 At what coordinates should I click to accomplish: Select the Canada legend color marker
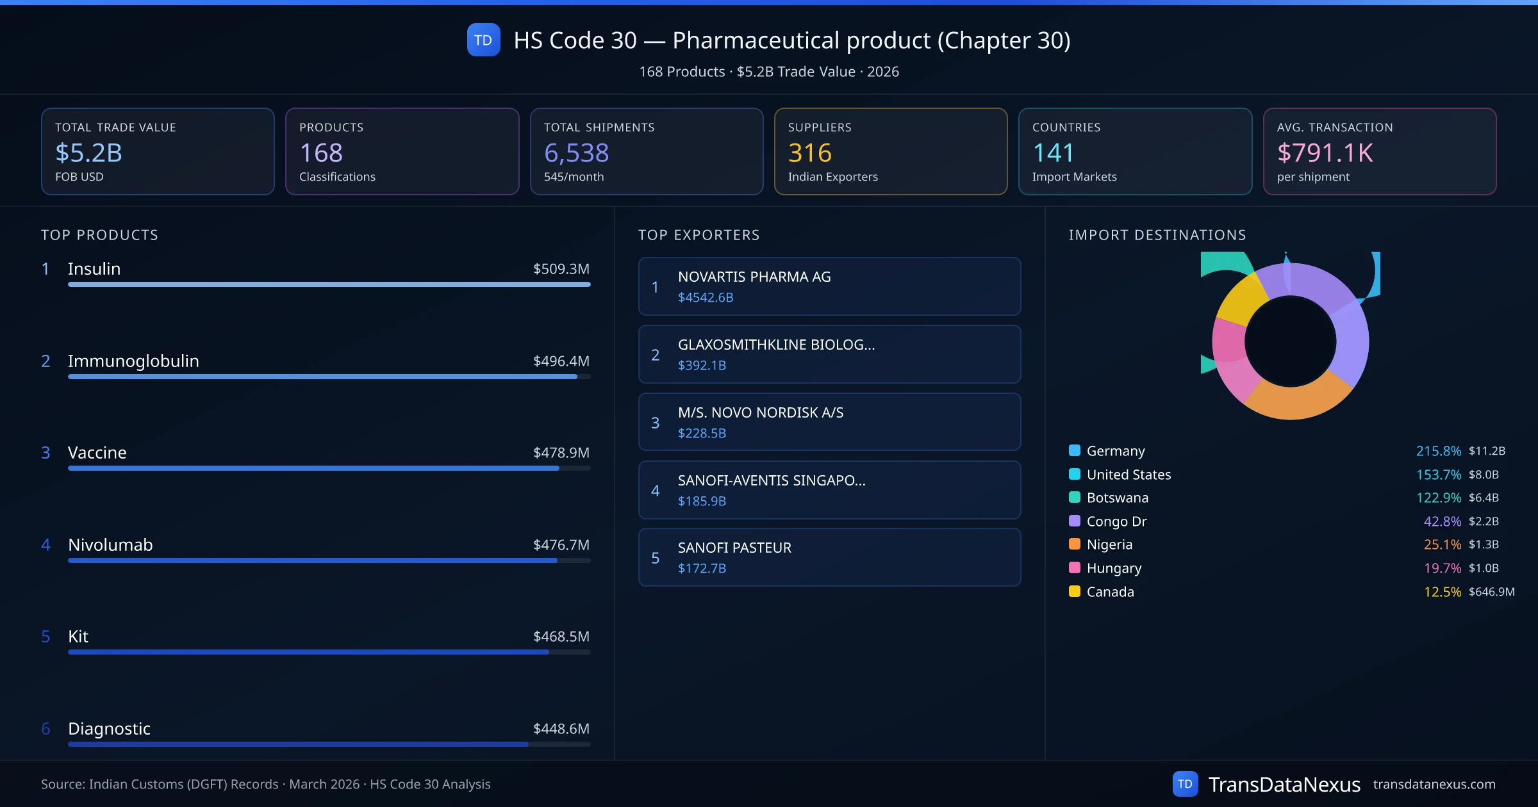1074,592
